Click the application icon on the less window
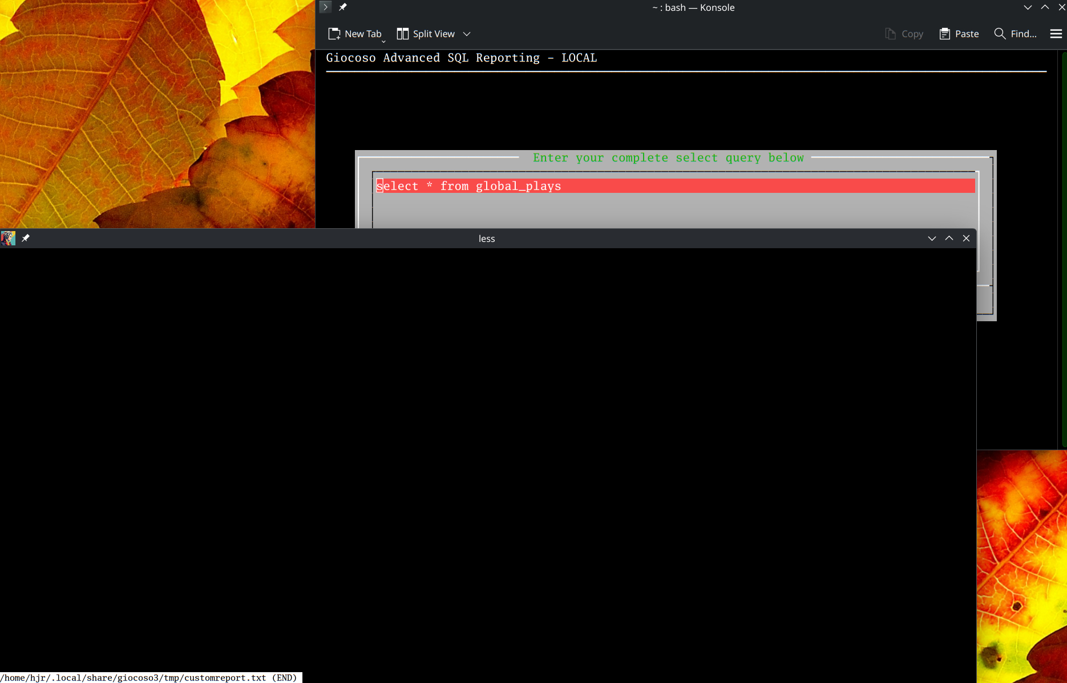Screen dimensions: 1067x683 tap(9, 238)
